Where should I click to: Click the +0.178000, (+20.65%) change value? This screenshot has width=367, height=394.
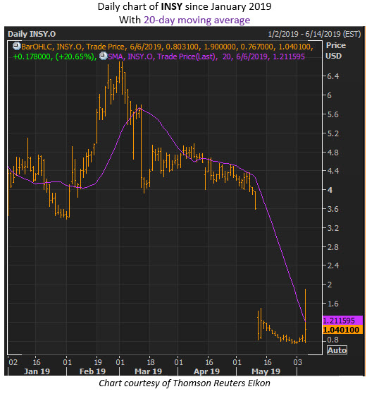pos(55,56)
